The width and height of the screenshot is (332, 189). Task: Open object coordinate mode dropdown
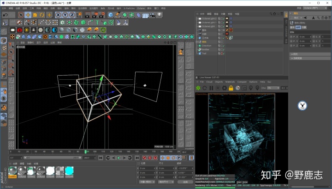tap(147, 182)
